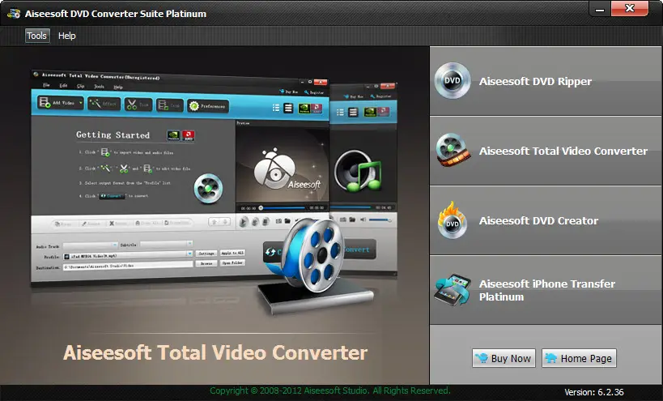
Task: Click the 'Aiseesoft Total Video Converter' banner title
Action: pos(215,352)
